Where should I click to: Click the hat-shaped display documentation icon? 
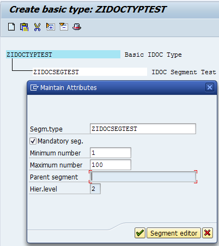pos(77,27)
